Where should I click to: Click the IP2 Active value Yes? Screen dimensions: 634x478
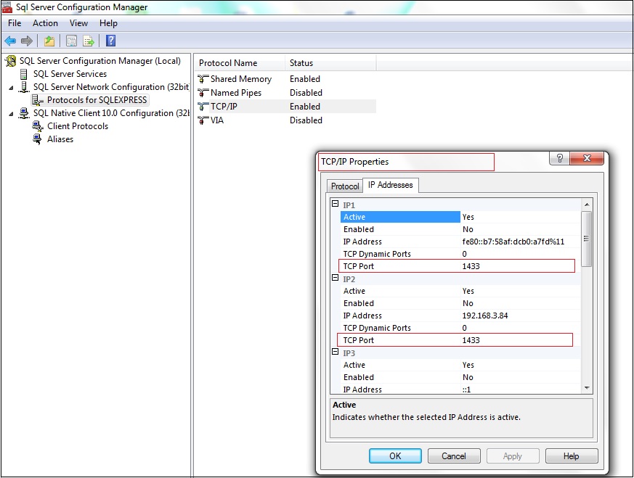[468, 291]
